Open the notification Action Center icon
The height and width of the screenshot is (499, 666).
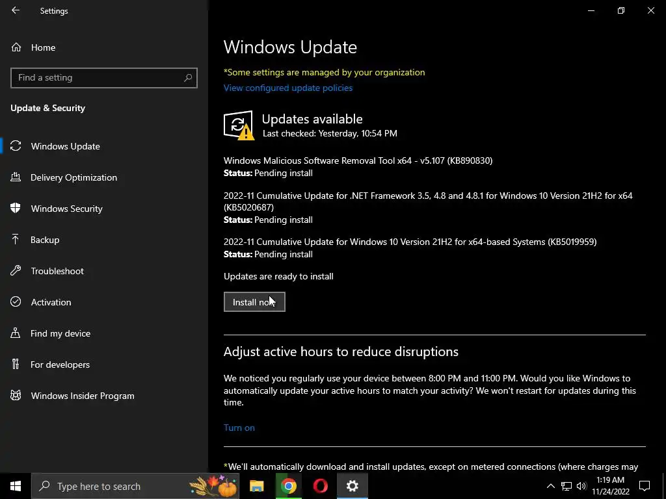pyautogui.click(x=645, y=486)
